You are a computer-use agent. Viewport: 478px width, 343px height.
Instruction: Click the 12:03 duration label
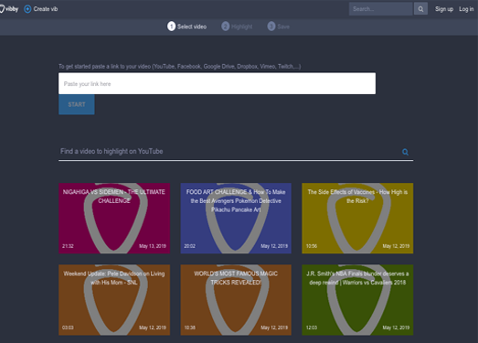point(312,327)
